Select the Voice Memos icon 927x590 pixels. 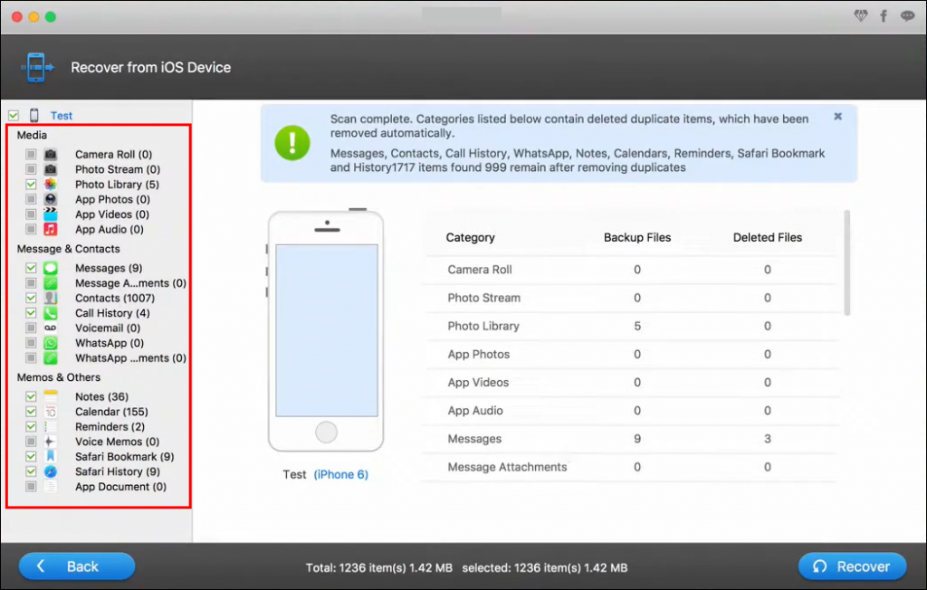click(x=49, y=442)
